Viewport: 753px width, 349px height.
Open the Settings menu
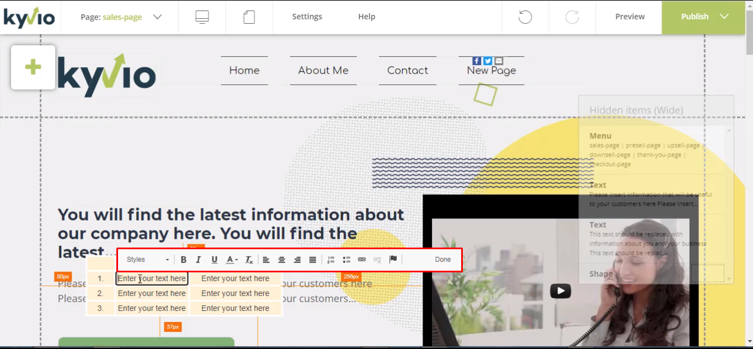pos(307,17)
